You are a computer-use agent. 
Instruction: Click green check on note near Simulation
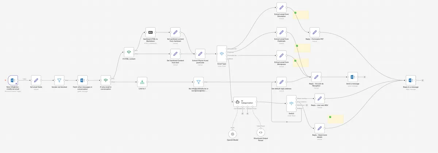[x=295, y=13]
